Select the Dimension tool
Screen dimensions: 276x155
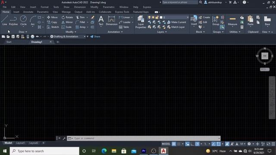coord(112,21)
